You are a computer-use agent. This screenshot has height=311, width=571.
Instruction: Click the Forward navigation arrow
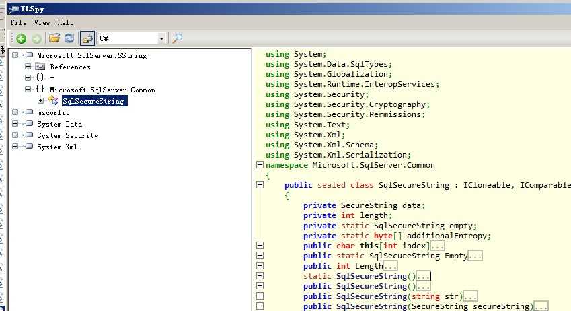click(x=36, y=38)
